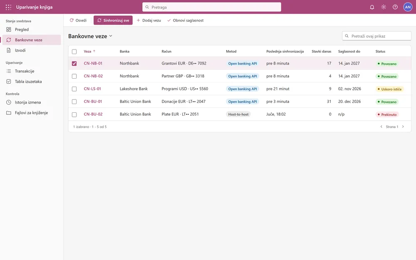
Task: Toggle the select-all header checkbox
Action: pos(74,52)
